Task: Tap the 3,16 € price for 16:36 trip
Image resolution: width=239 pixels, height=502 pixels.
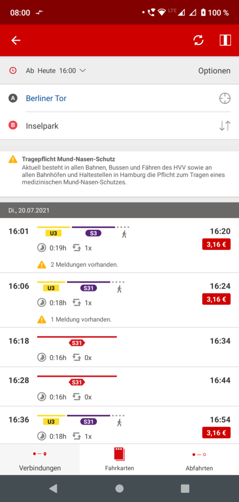Action: coord(216,433)
